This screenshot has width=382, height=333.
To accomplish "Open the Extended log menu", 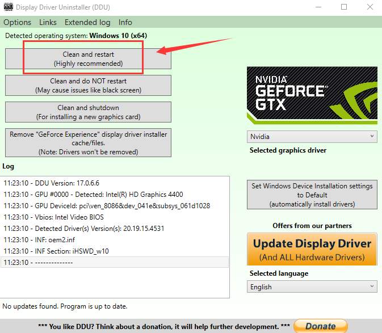I will (87, 22).
